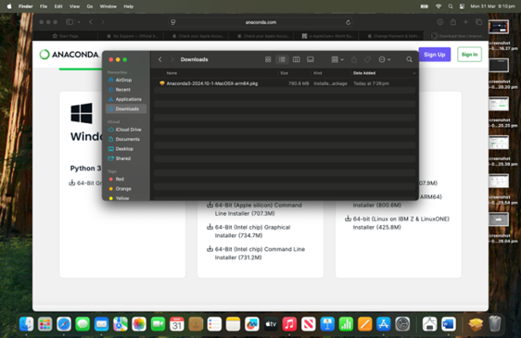Open Desktop in Finder sidebar

click(x=124, y=149)
